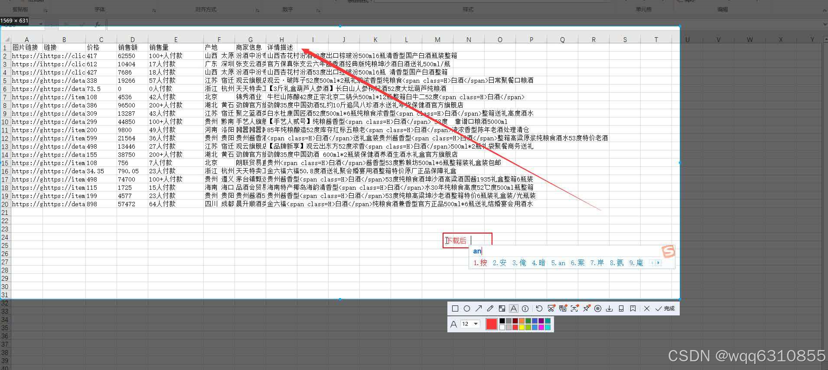
Task: Click the large current red color box
Action: (x=491, y=324)
